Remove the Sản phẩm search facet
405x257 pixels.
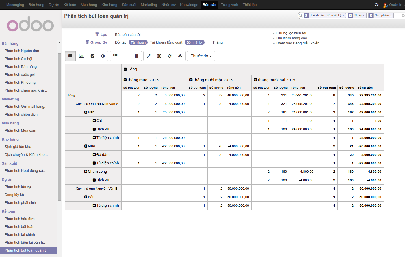[391, 16]
